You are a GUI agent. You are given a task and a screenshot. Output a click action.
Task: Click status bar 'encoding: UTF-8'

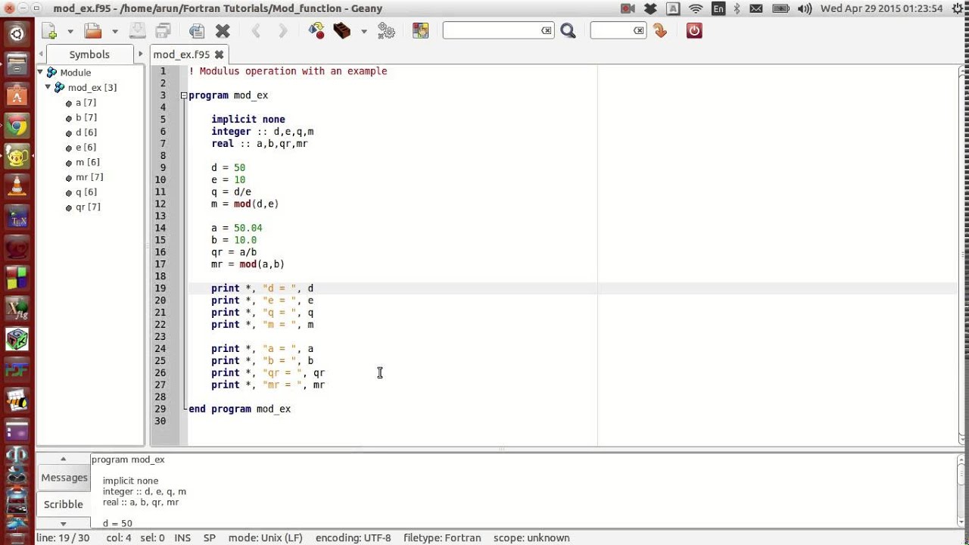tap(354, 537)
